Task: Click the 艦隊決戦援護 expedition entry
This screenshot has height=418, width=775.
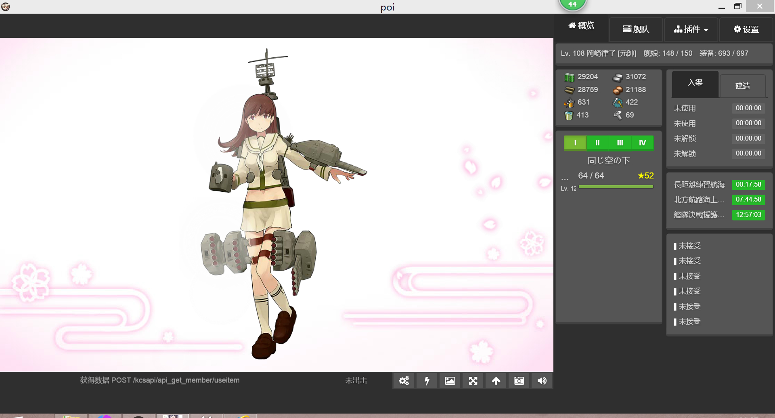Action: [699, 215]
